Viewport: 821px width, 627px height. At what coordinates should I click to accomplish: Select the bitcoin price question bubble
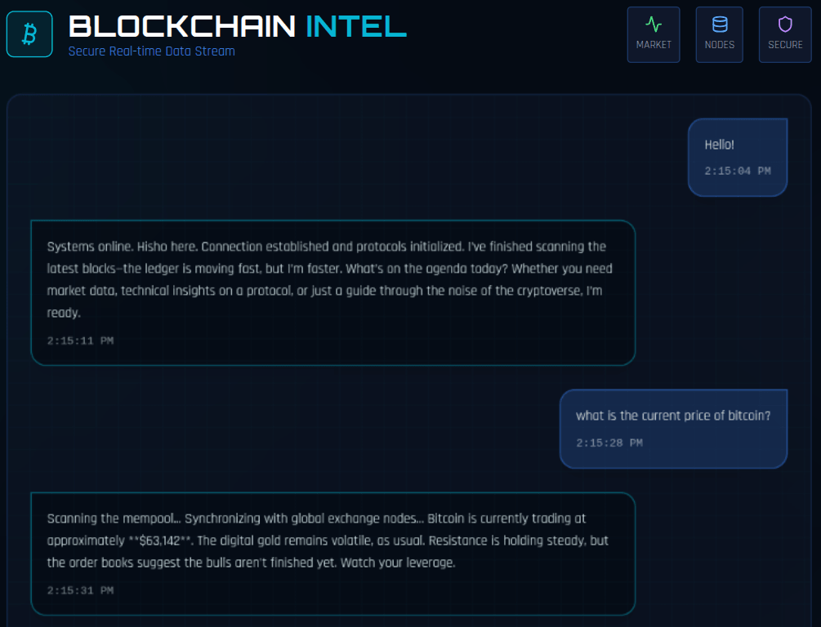point(673,429)
